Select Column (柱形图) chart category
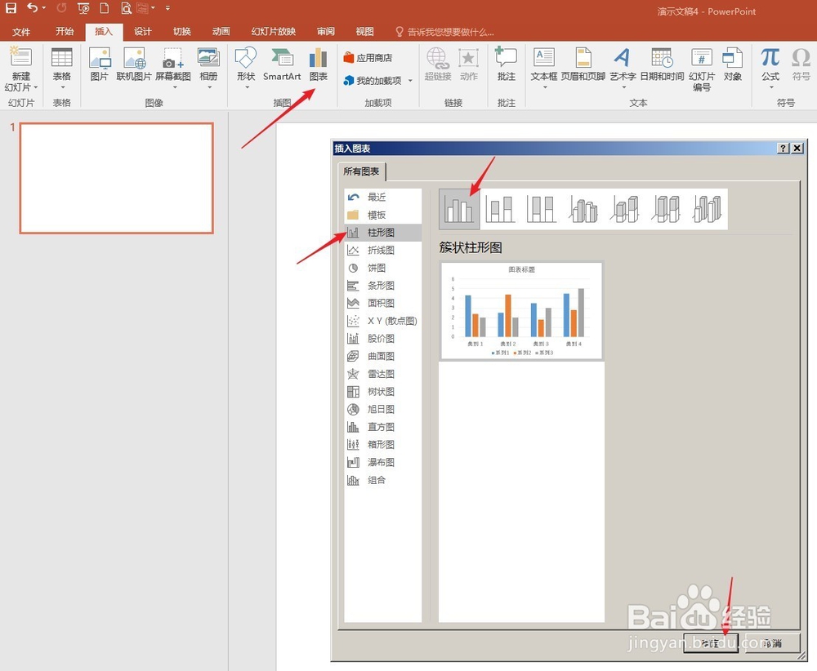Viewport: 817px width, 671px height. pos(383,232)
